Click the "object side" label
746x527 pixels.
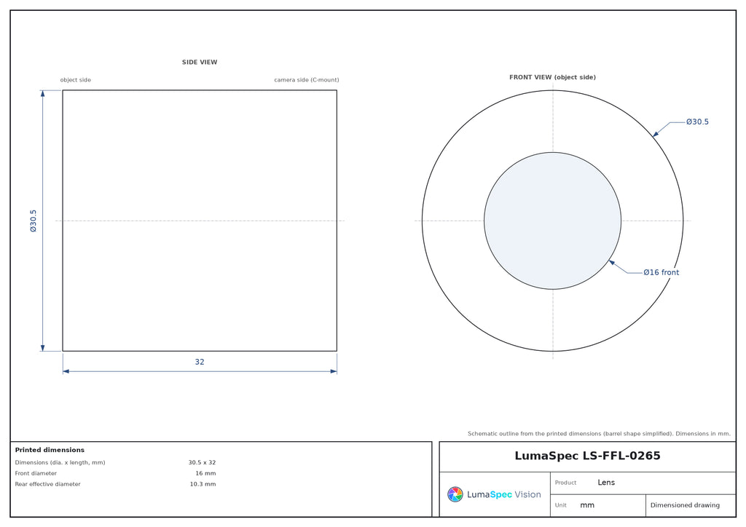click(x=75, y=80)
